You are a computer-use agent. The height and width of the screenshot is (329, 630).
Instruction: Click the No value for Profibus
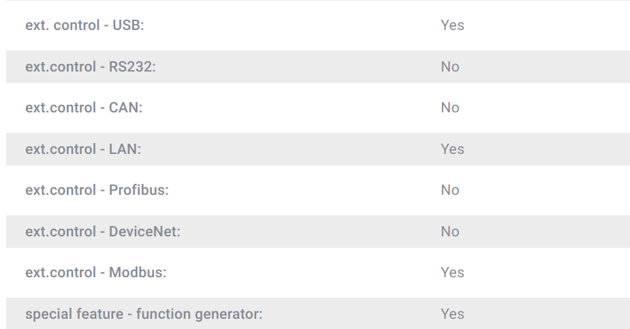450,190
